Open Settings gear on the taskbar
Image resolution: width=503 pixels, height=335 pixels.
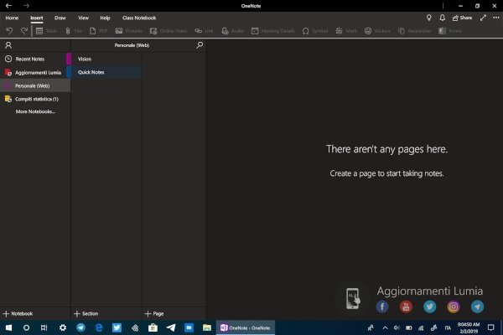[x=63, y=327]
